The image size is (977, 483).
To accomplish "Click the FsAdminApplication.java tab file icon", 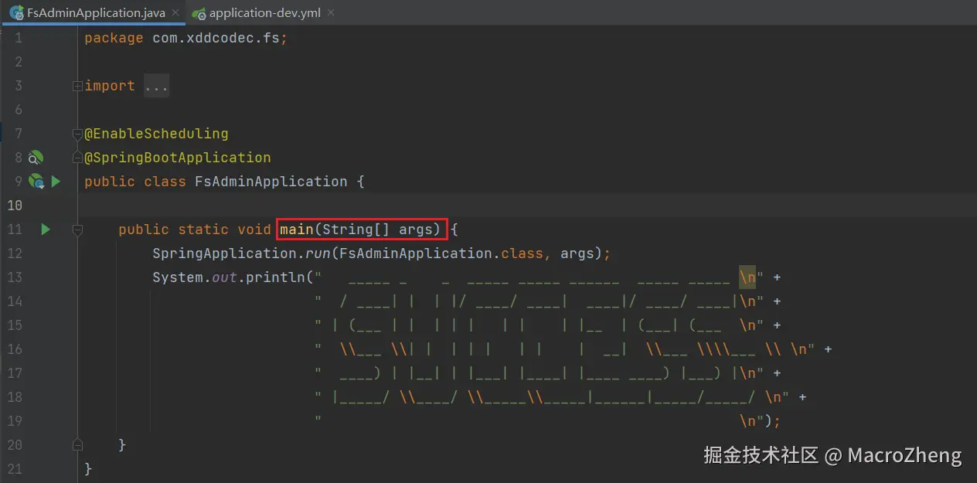I will [16, 13].
